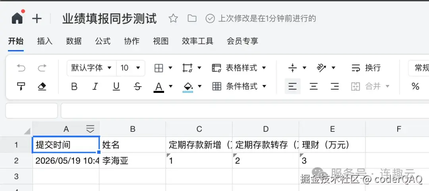Switch to the 公式 tab

pyautogui.click(x=102, y=41)
